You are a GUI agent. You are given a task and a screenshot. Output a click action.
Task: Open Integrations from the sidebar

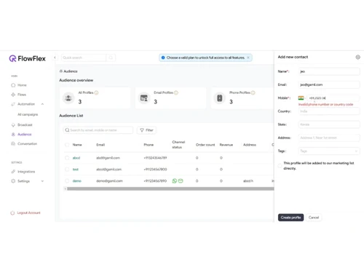(26, 172)
